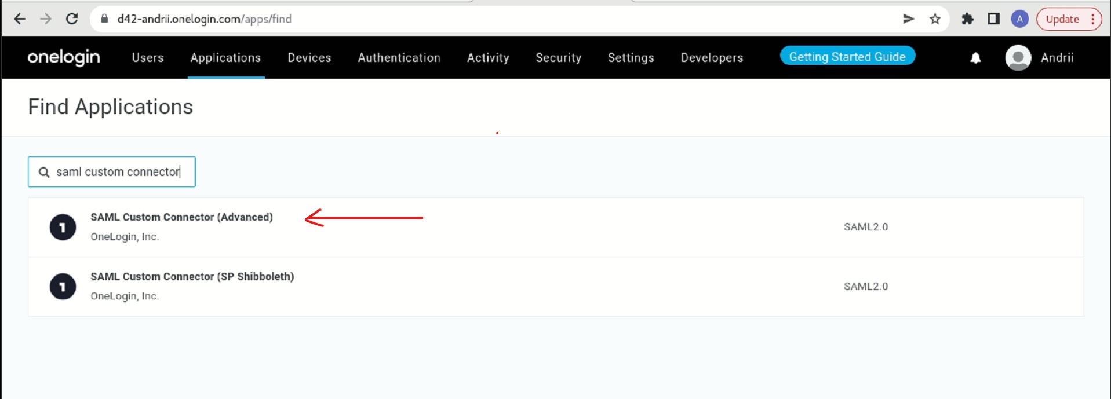This screenshot has width=1111, height=399.
Task: Reload the page with refresh icon
Action: click(x=72, y=19)
